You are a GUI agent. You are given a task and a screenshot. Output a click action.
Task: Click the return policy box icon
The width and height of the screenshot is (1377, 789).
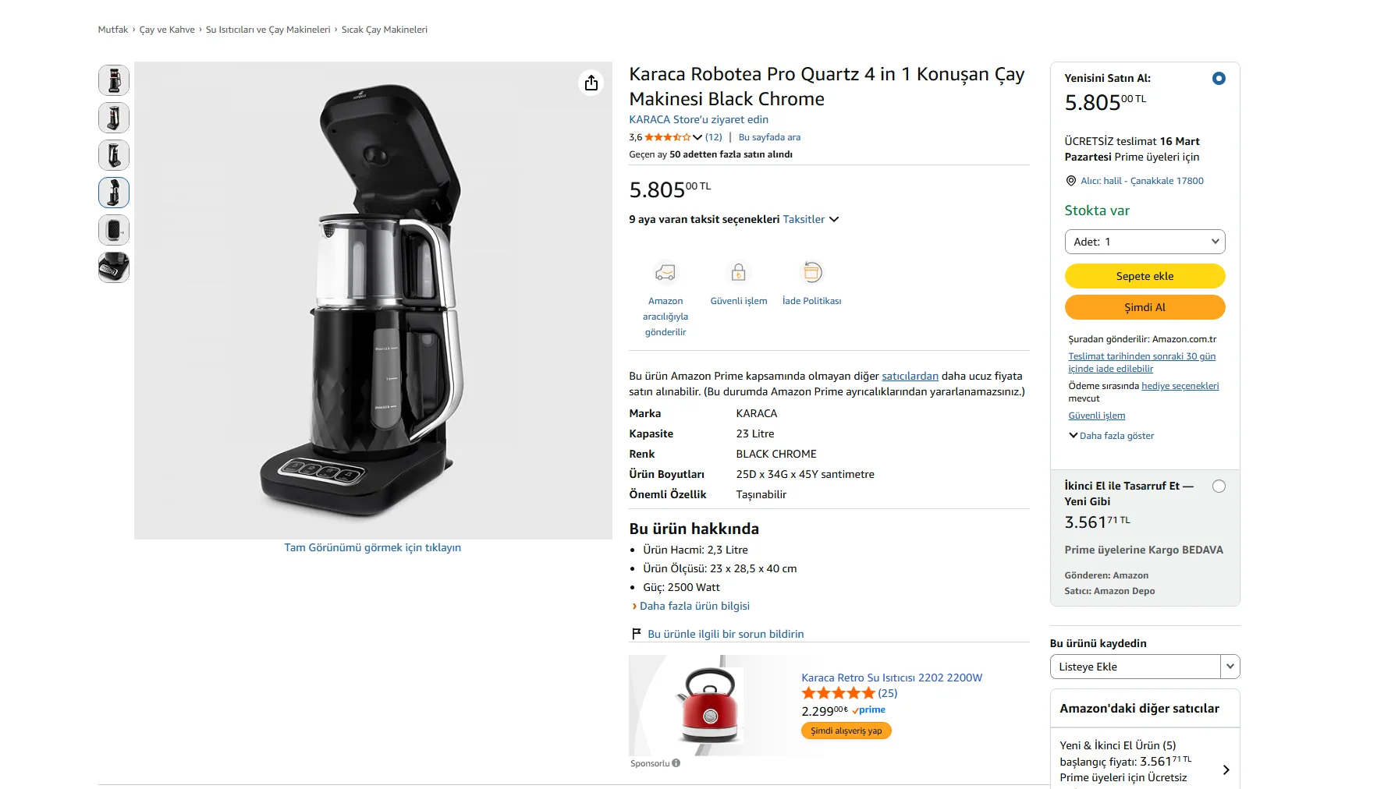(811, 272)
